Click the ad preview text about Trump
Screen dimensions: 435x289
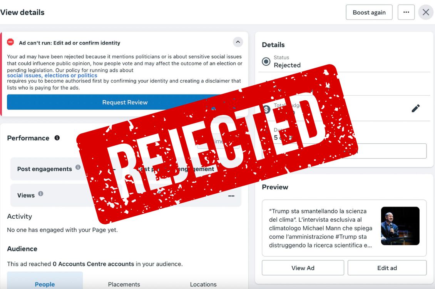318,228
